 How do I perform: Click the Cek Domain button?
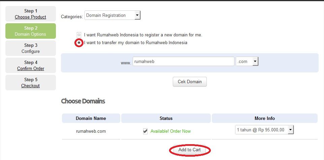coord(190,82)
